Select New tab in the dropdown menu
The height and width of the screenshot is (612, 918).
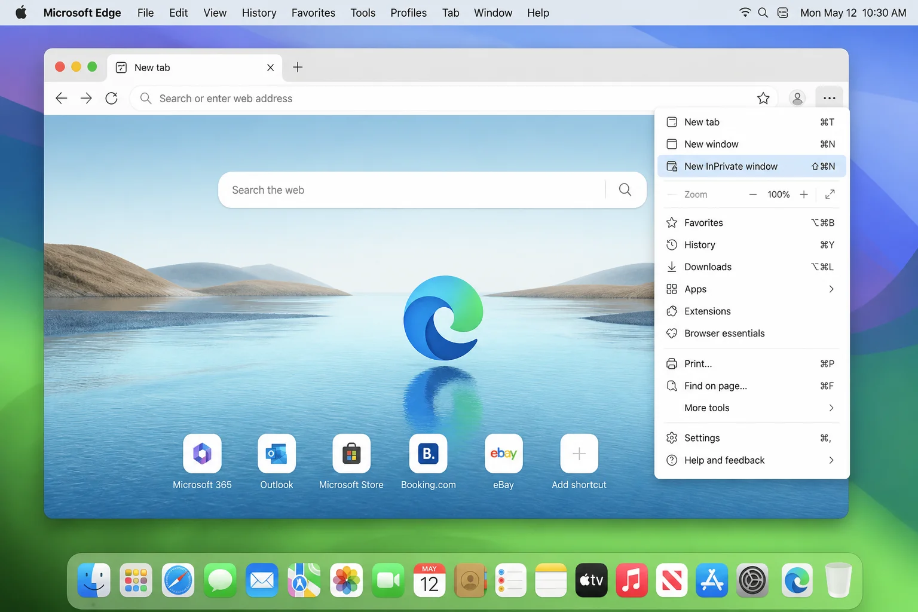coord(752,122)
